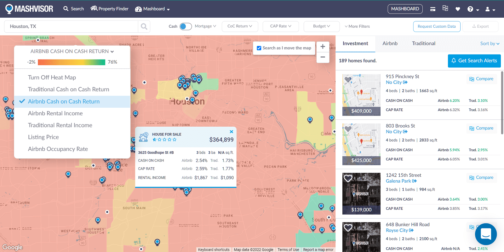The height and width of the screenshot is (252, 504).
Task: Switch to the Traditional tab
Action: pos(424,43)
